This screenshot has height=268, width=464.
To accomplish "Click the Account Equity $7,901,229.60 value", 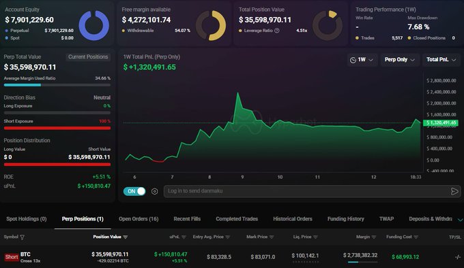I will [x=29, y=20].
